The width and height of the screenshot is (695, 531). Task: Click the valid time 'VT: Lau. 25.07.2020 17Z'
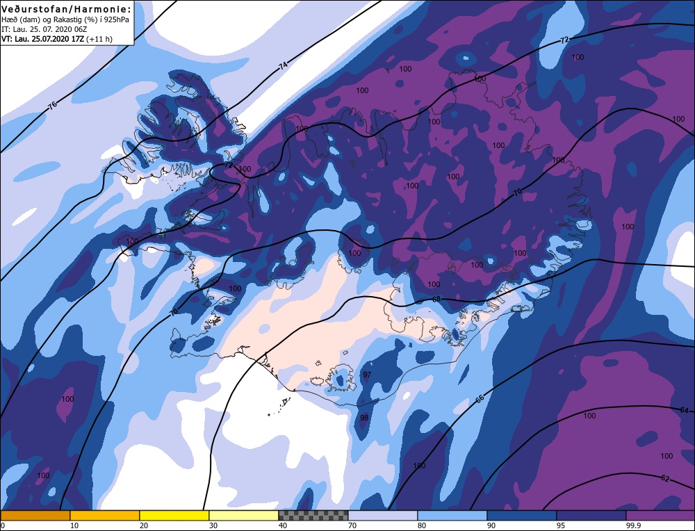pyautogui.click(x=42, y=39)
